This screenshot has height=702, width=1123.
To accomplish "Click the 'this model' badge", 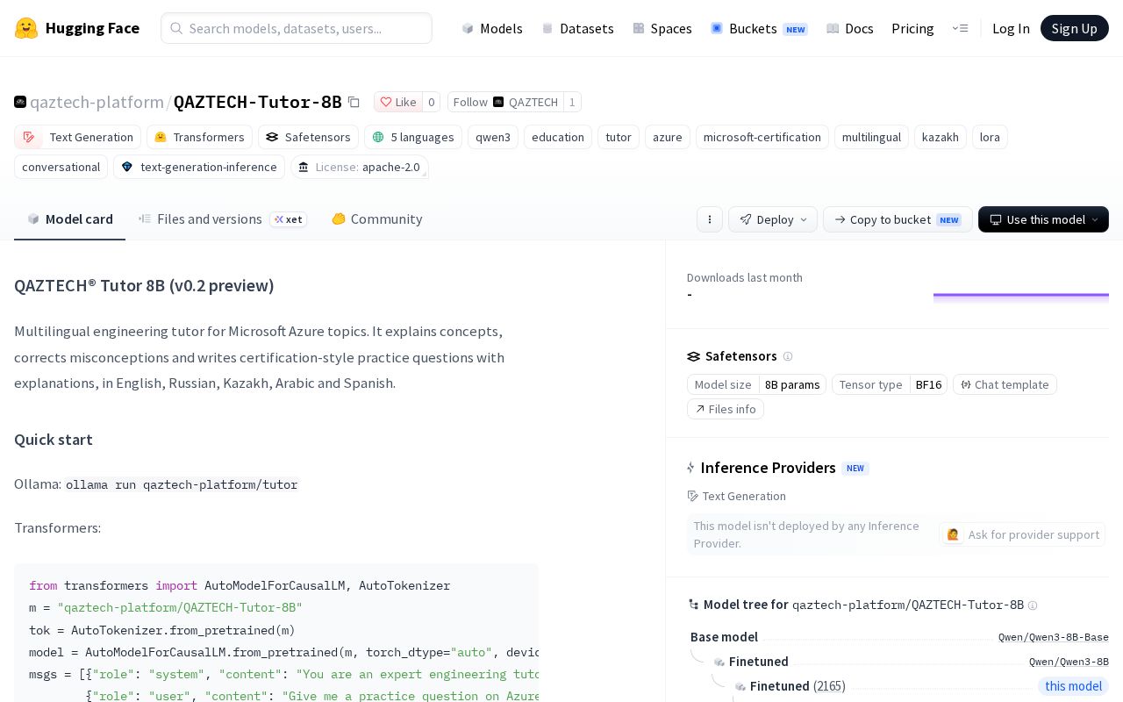I will click(1073, 686).
